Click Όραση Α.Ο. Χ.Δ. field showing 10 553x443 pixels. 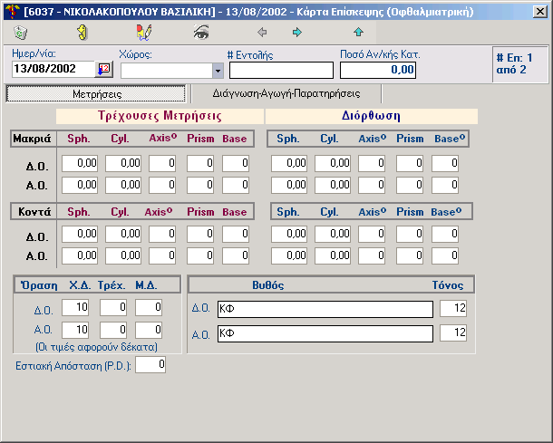(x=75, y=331)
